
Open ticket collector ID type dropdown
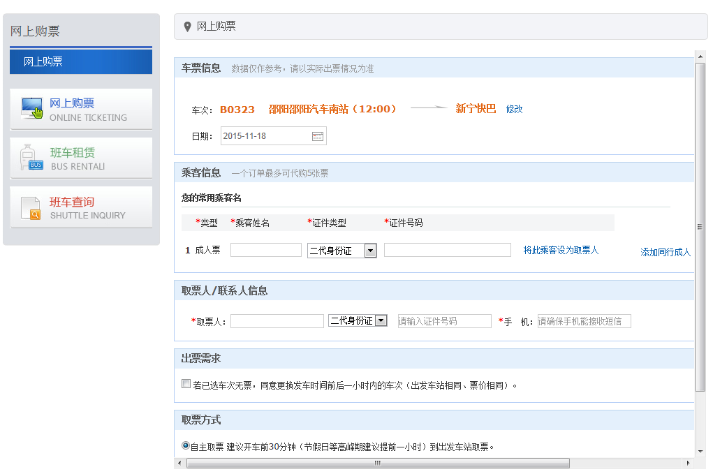358,321
